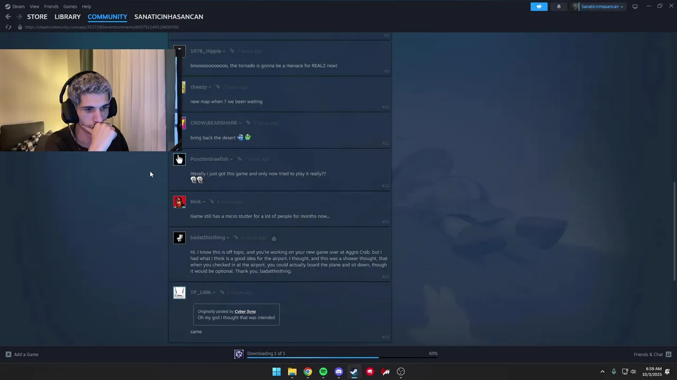Click 1976_Hippie's avatar
Image resolution: width=677 pixels, height=380 pixels.
point(179,51)
